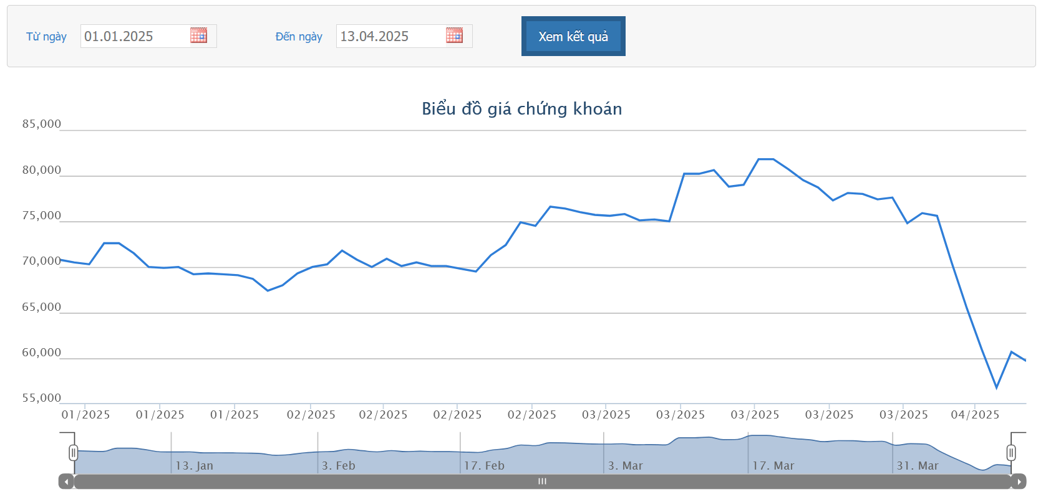Image resolution: width=1061 pixels, height=497 pixels.
Task: Click the 60,000 y-axis label
Action: coord(42,353)
